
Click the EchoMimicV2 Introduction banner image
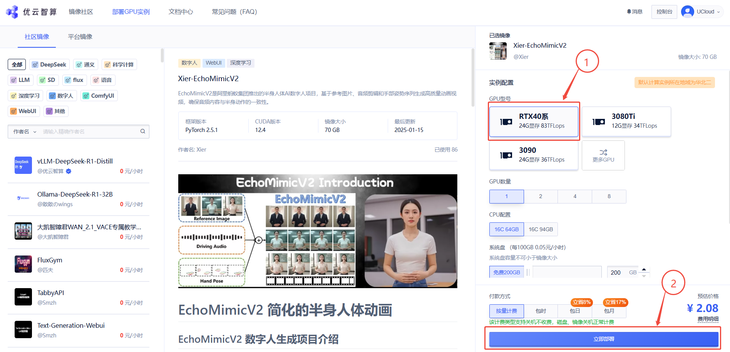(x=318, y=231)
